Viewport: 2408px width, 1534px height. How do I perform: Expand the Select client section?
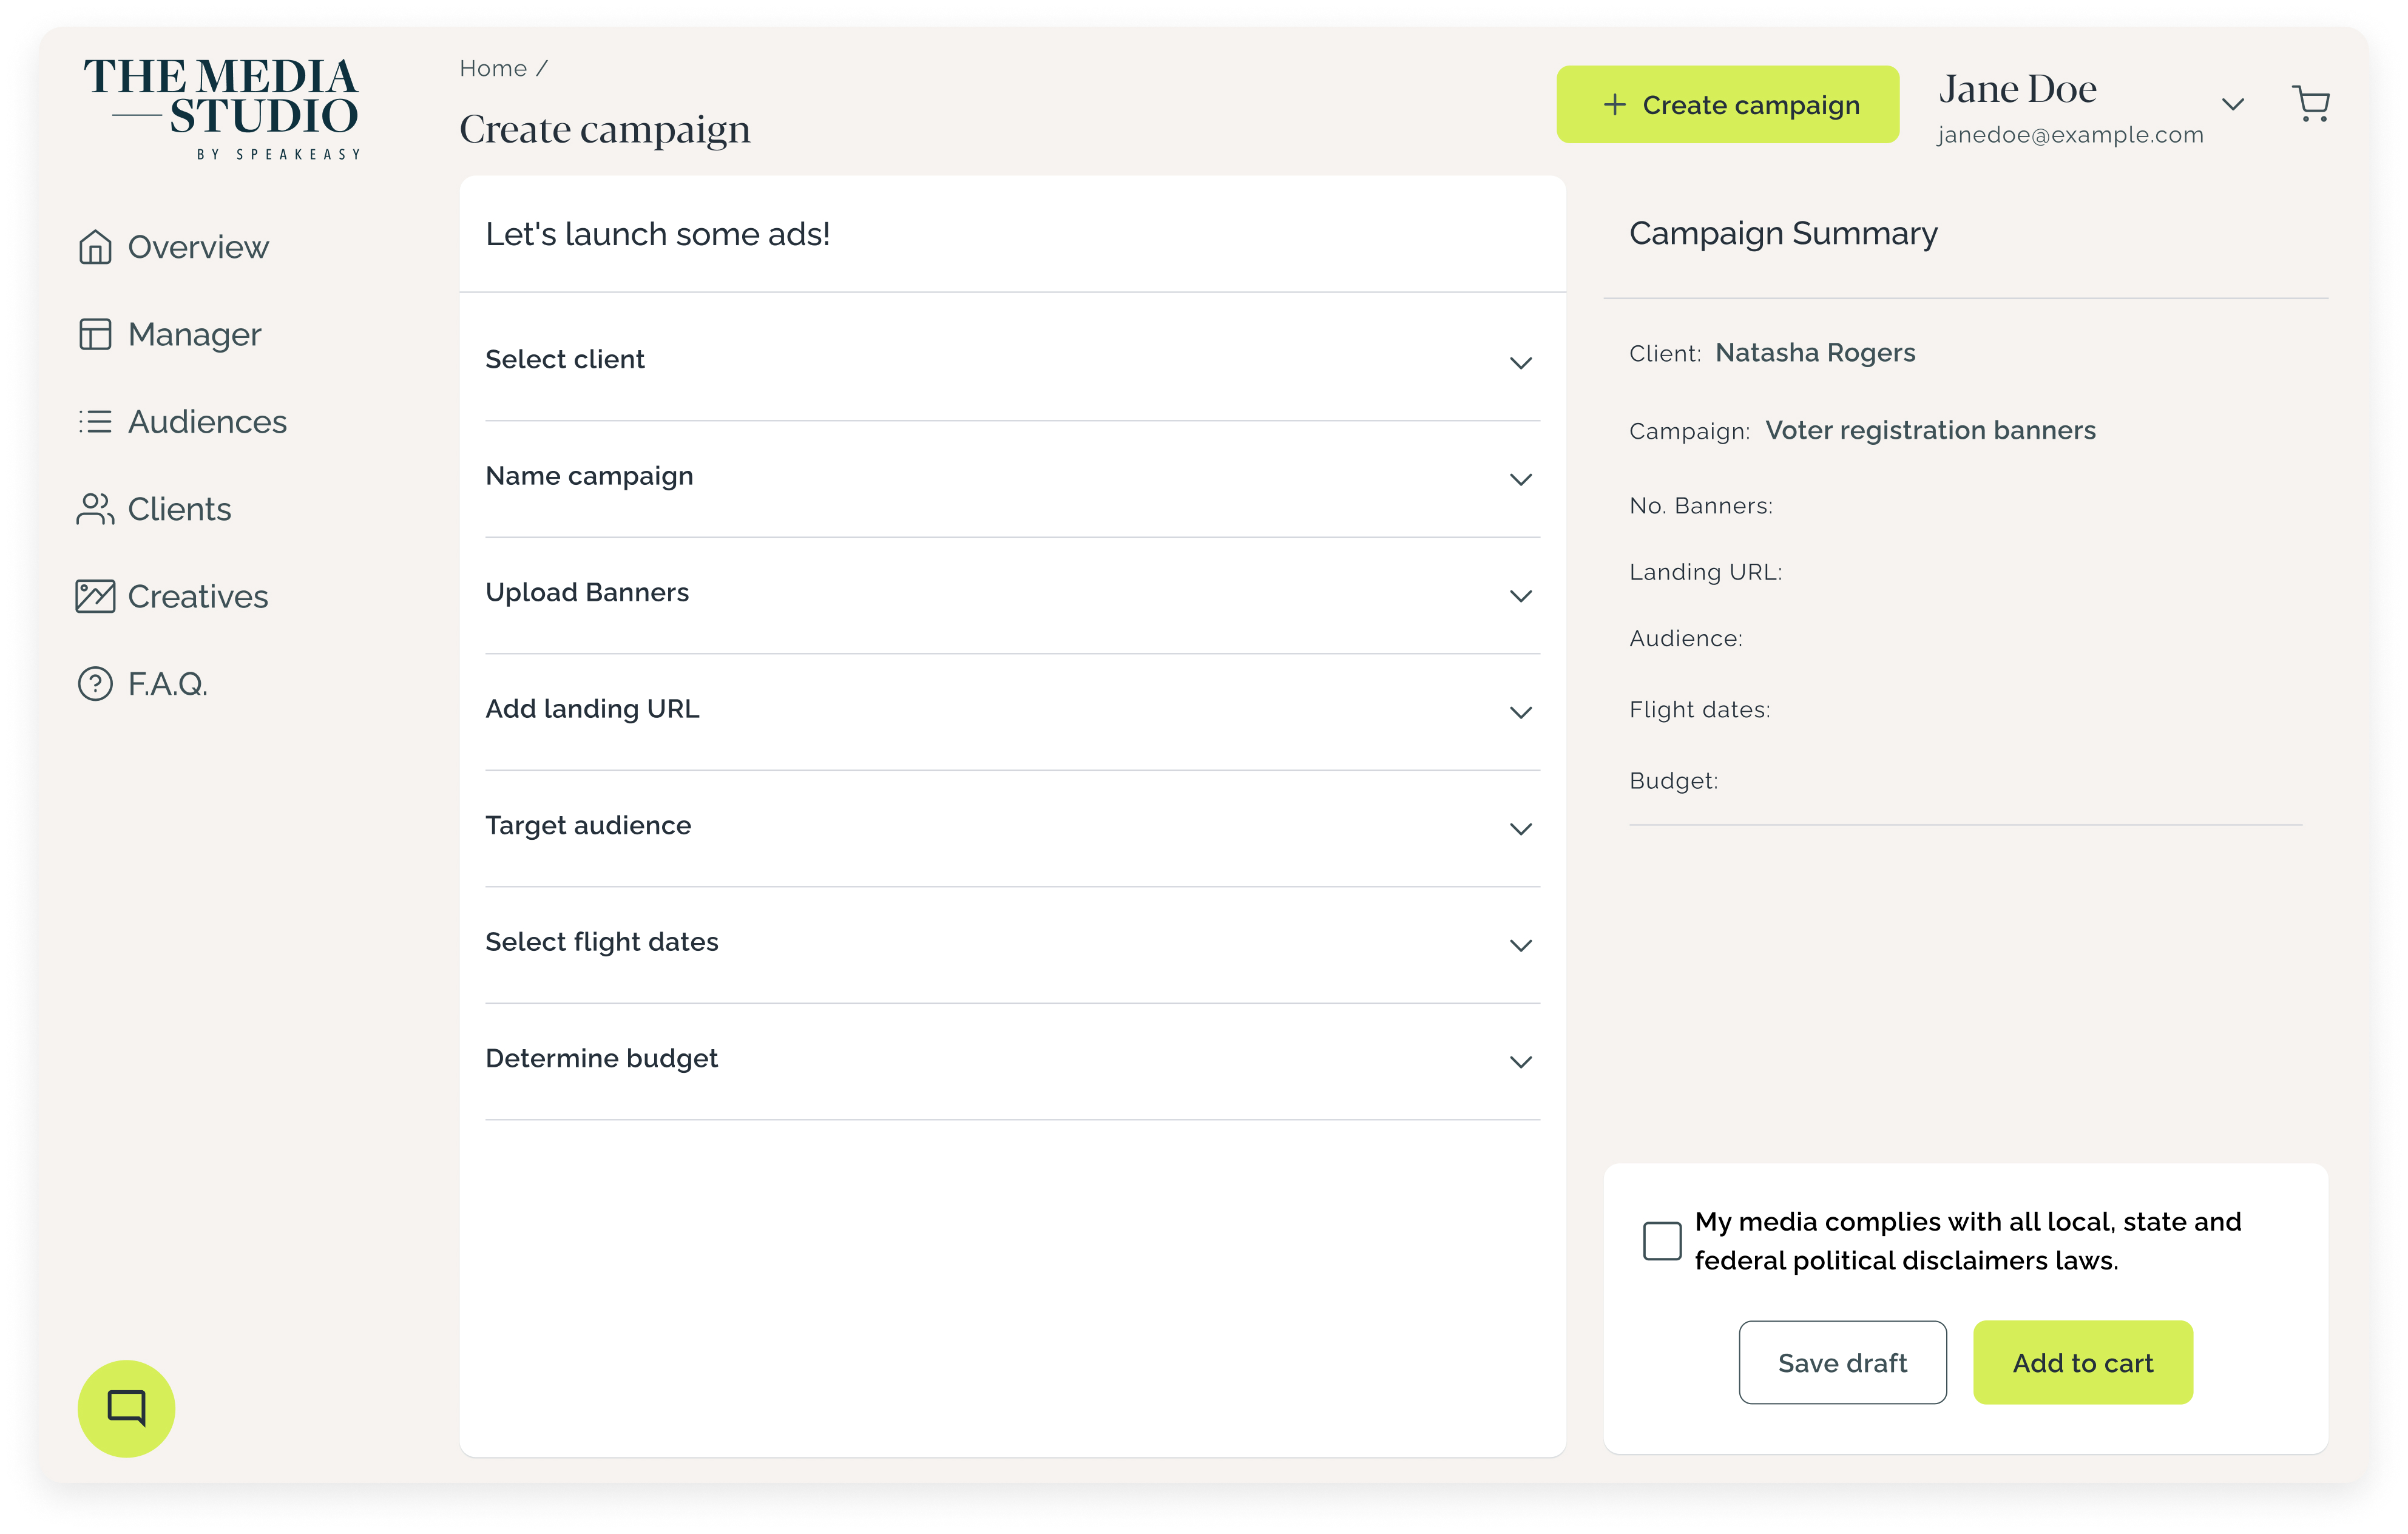click(x=1520, y=362)
